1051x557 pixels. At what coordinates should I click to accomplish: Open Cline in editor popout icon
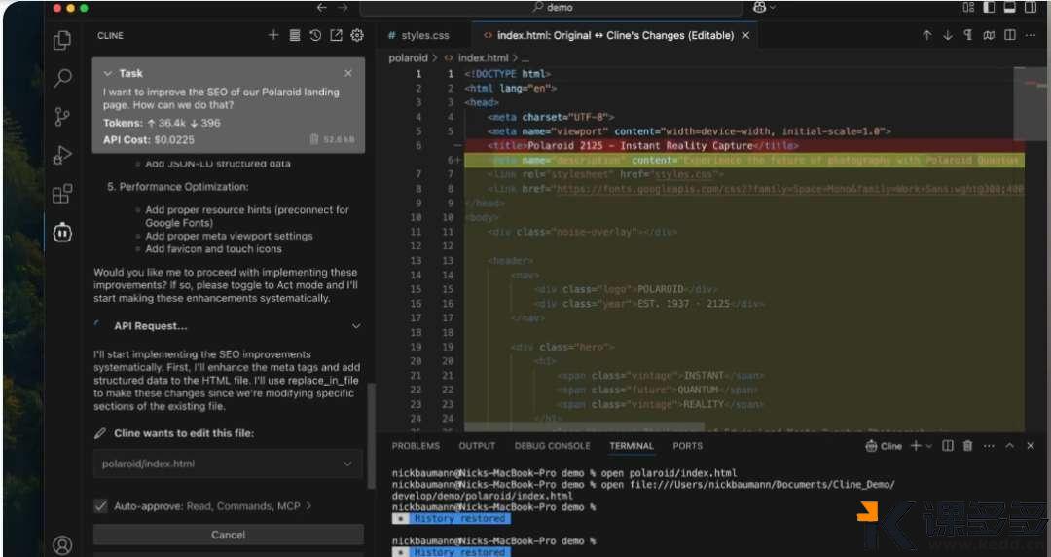pyautogui.click(x=336, y=35)
